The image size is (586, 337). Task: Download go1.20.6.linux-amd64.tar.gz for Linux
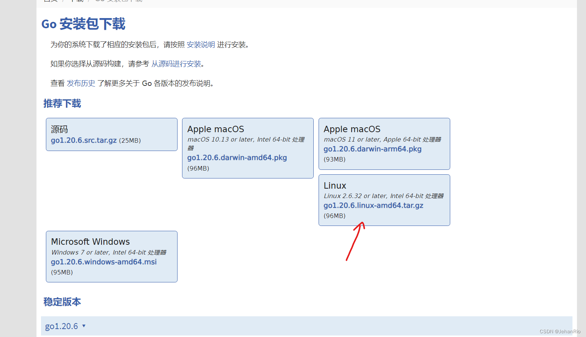(373, 205)
